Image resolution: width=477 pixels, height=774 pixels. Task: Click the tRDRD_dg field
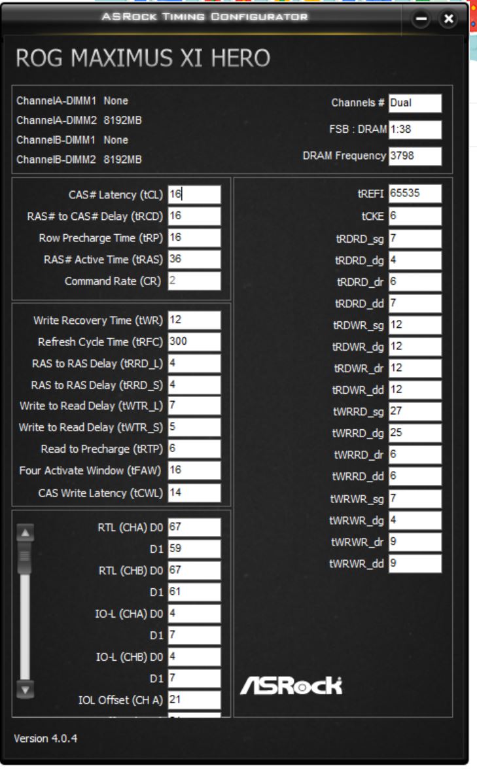click(415, 260)
